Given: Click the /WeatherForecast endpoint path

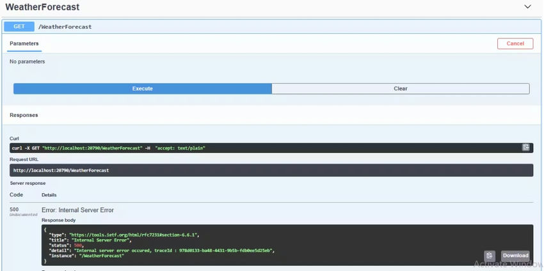Looking at the screenshot, I should coord(65,27).
